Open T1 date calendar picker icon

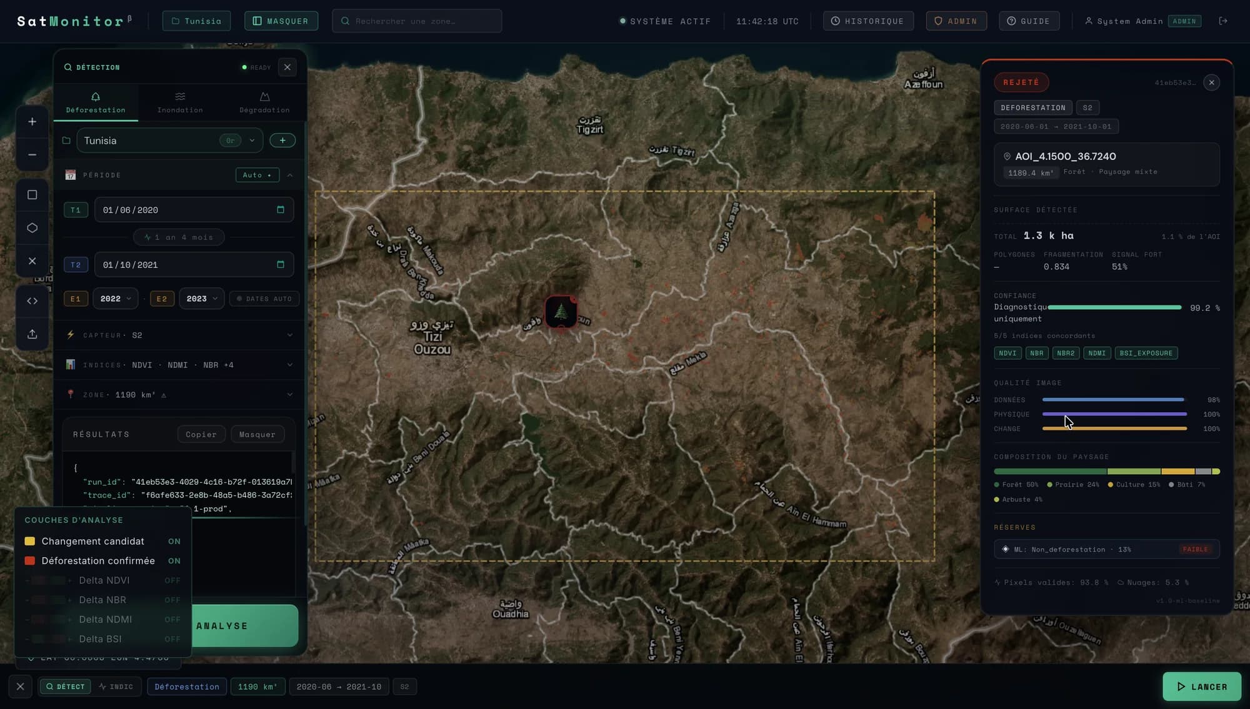point(281,210)
